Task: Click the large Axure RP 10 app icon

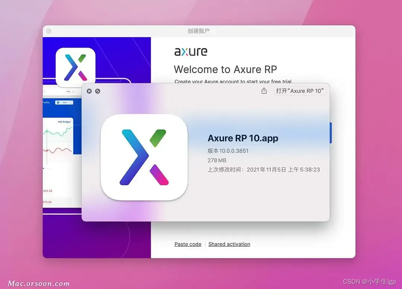Action: [x=144, y=157]
